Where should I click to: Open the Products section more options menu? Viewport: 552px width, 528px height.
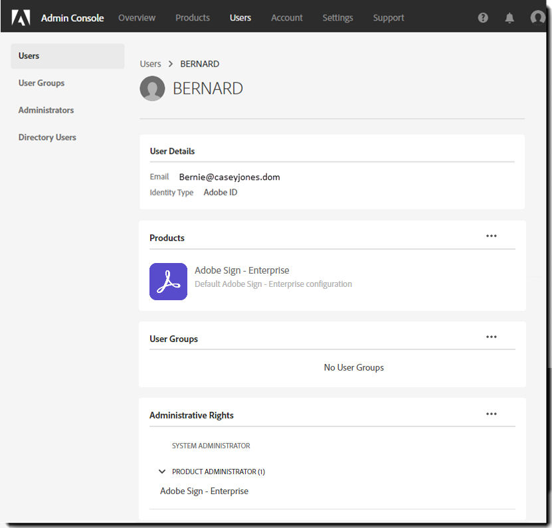click(x=491, y=236)
